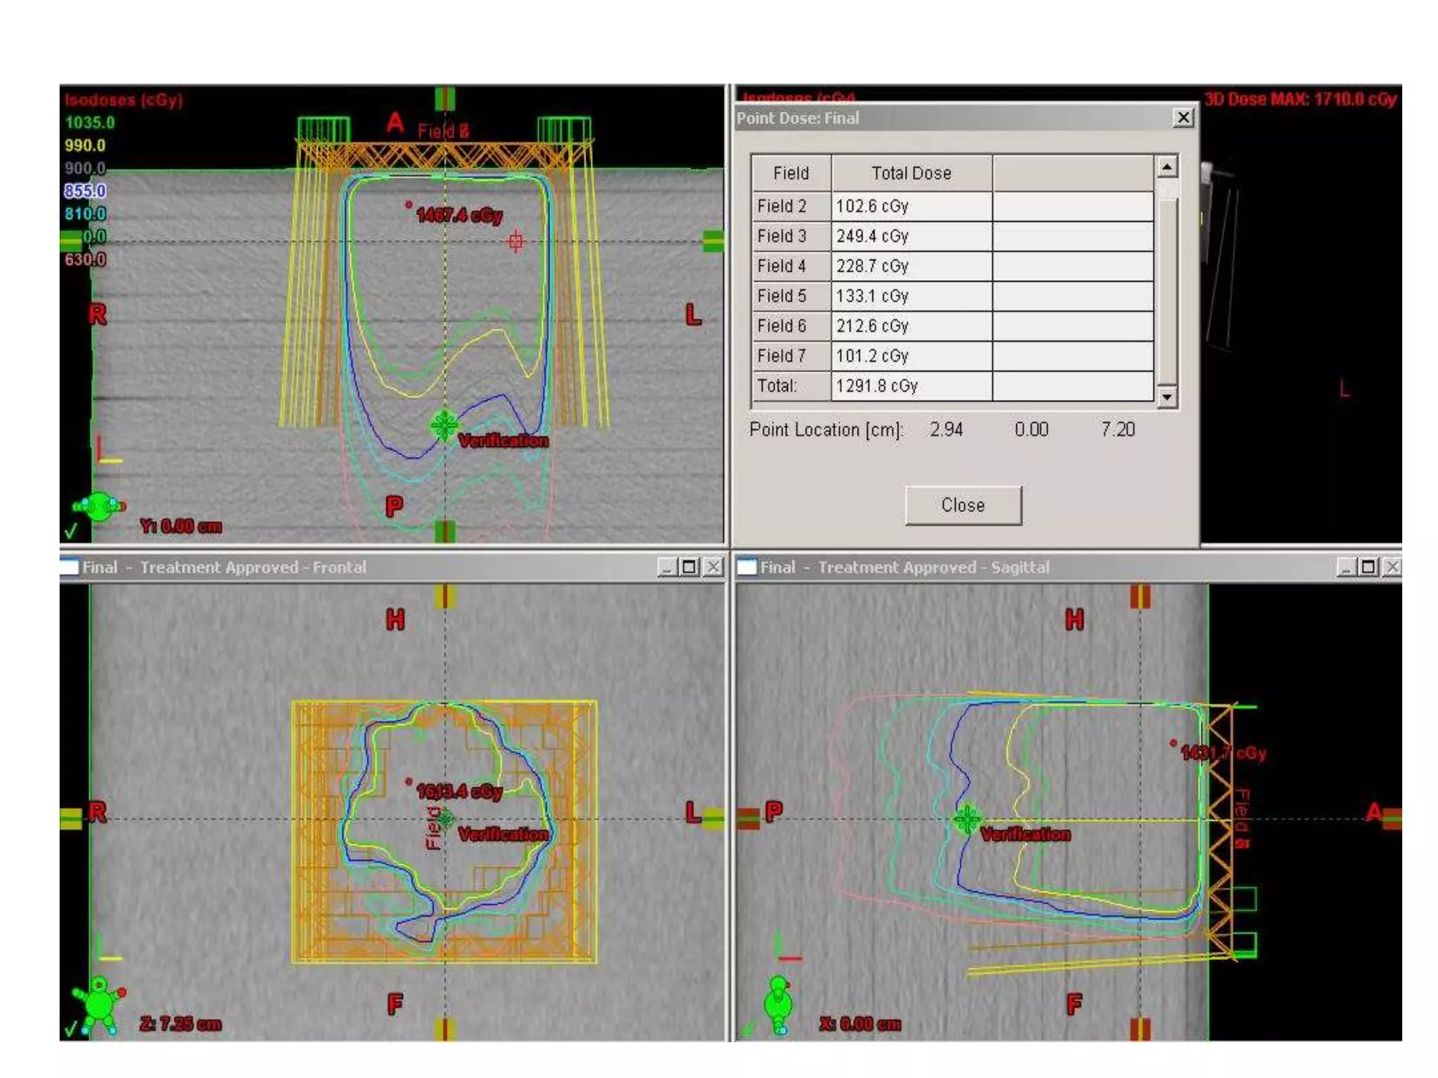Screen dimensions: 1438x1078
Task: Click the green checkmark in transversal view corner
Action: point(70,531)
